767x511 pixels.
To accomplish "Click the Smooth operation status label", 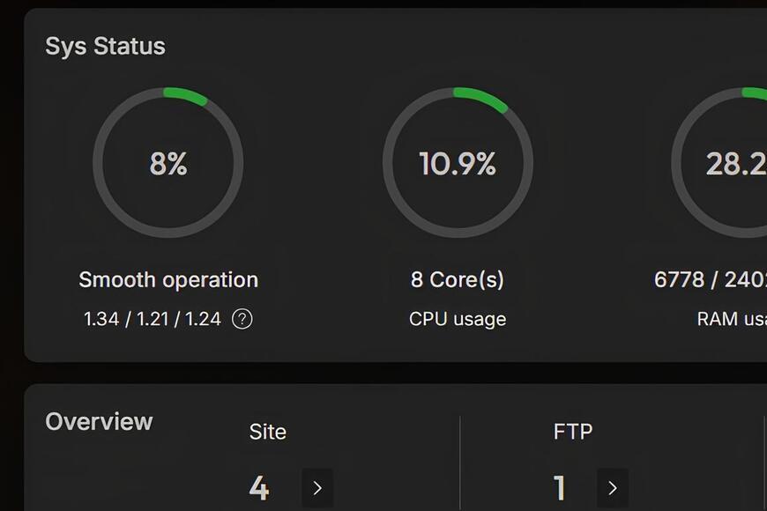I will [x=168, y=279].
